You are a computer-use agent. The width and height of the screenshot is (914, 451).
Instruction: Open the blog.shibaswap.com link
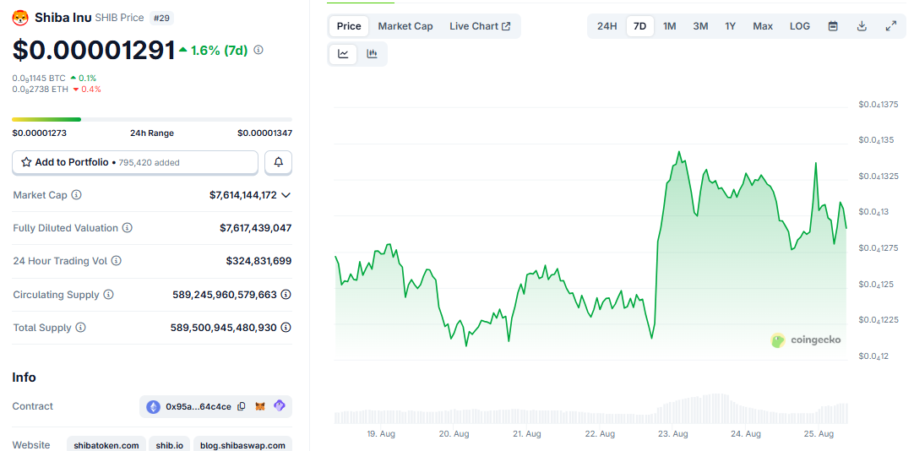coord(242,446)
